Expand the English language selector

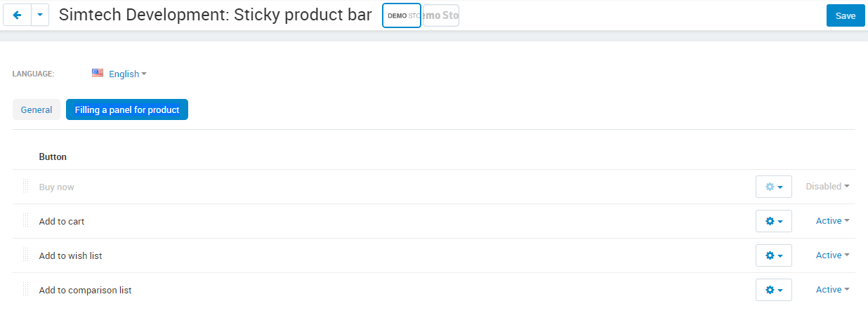coord(128,74)
